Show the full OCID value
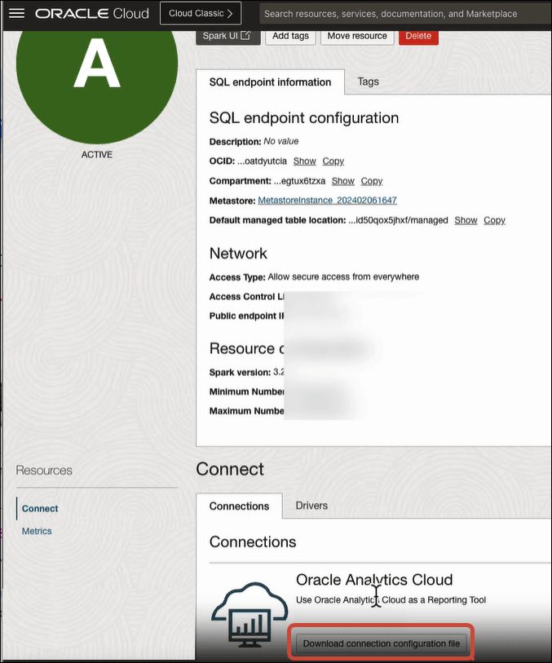The height and width of the screenshot is (663, 552). point(304,161)
